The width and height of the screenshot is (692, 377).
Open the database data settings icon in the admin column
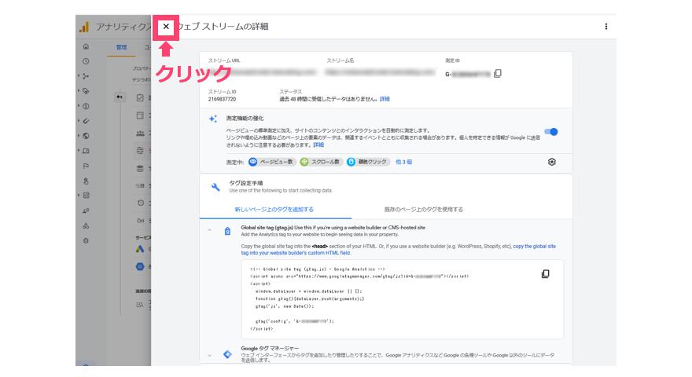[x=140, y=168]
